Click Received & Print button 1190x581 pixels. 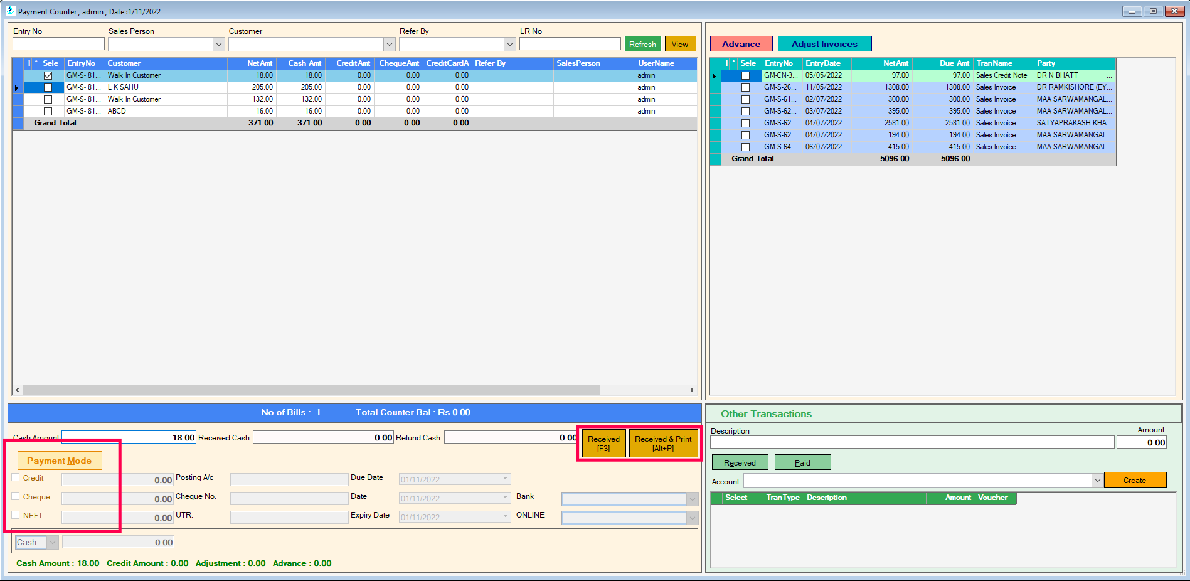click(x=663, y=444)
